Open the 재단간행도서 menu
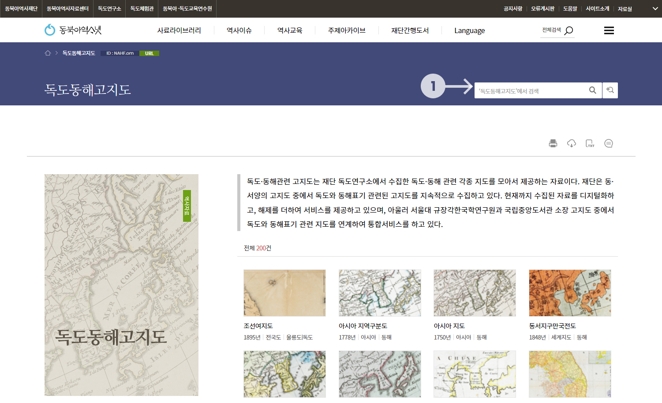This screenshot has width=662, height=403. pos(410,30)
